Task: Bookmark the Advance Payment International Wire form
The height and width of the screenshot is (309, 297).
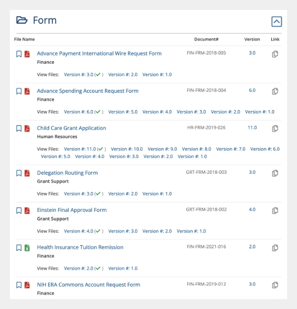Action: (19, 54)
